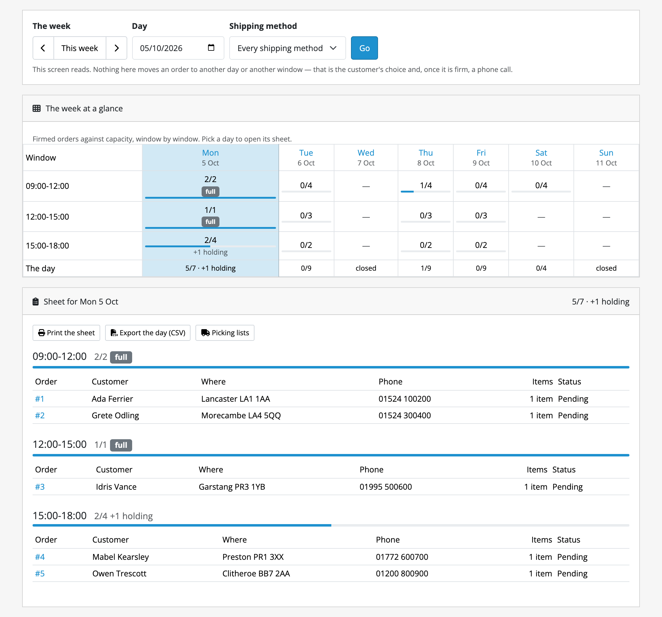Go to the previous week arrow
This screenshot has width=662, height=617.
point(43,48)
